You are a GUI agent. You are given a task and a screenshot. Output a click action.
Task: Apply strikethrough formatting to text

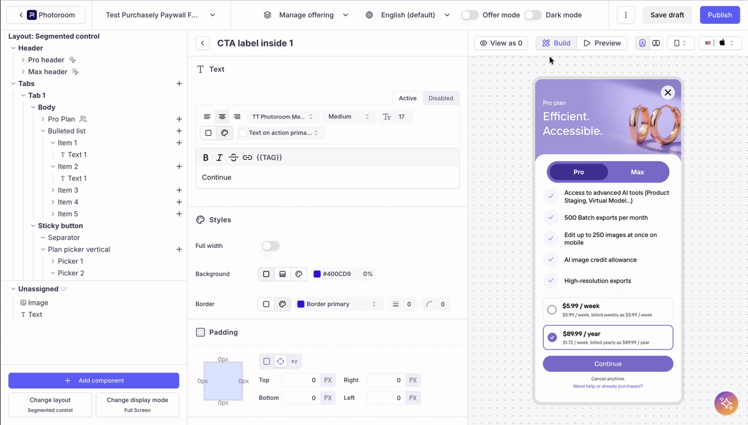pyautogui.click(x=233, y=158)
